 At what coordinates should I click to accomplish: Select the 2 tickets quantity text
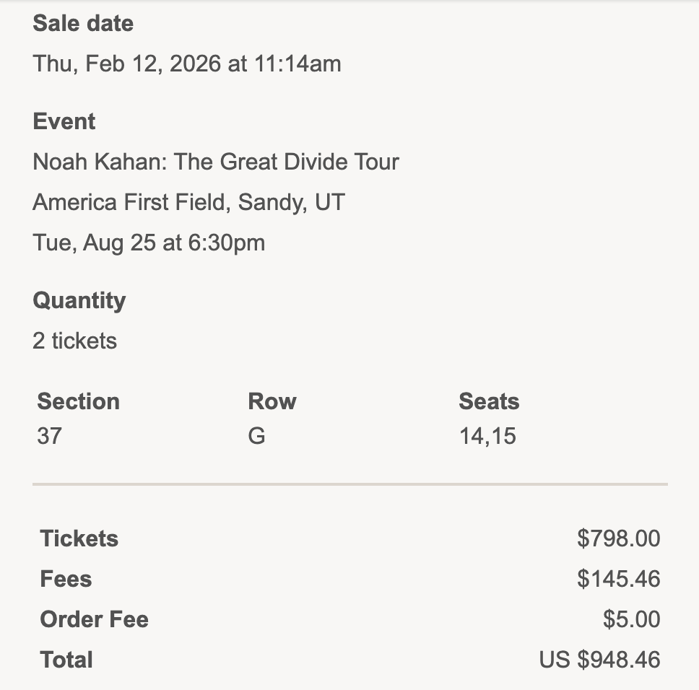pos(74,341)
